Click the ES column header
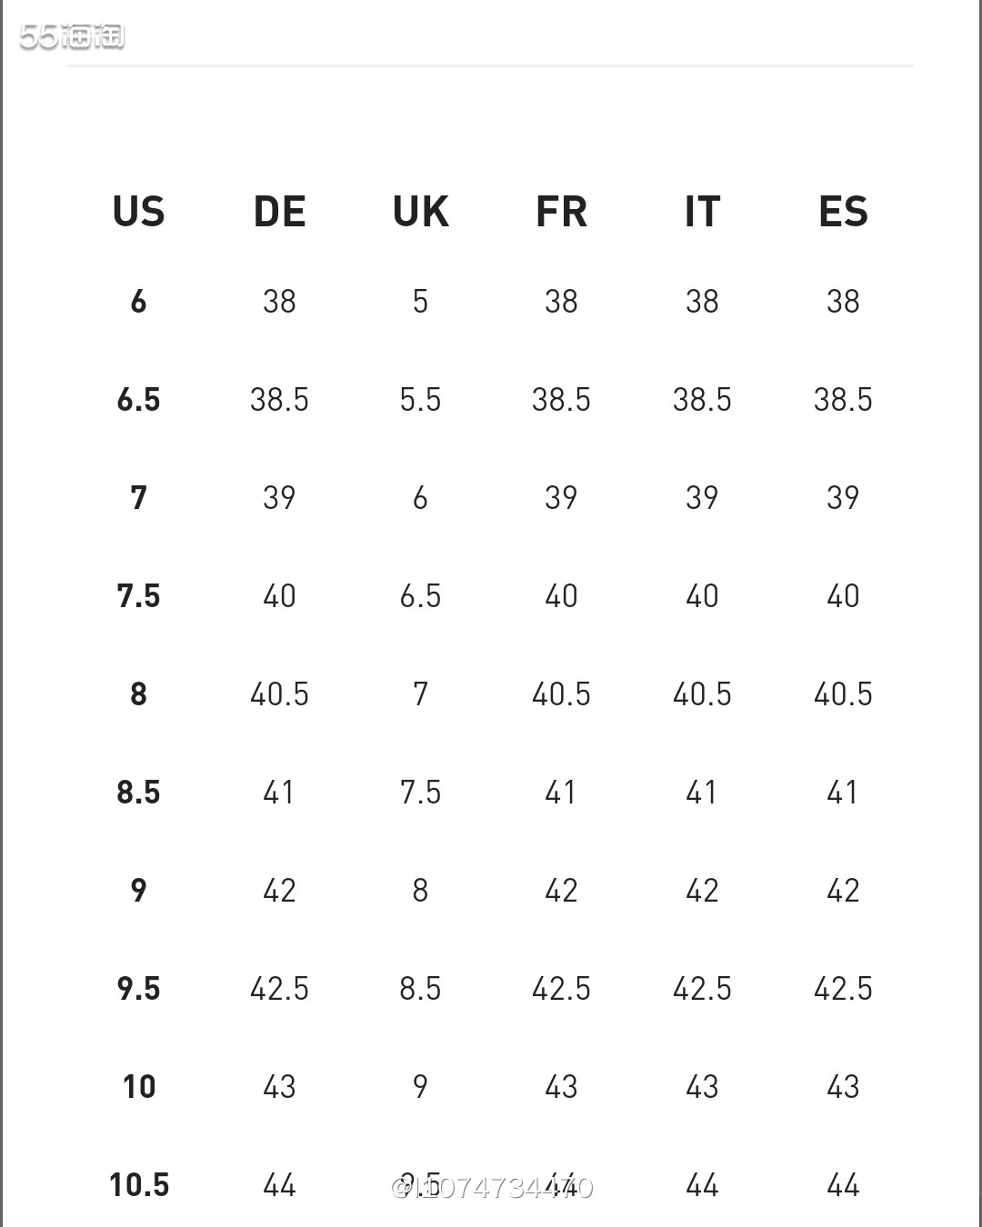This screenshot has height=1227, width=982. click(843, 212)
